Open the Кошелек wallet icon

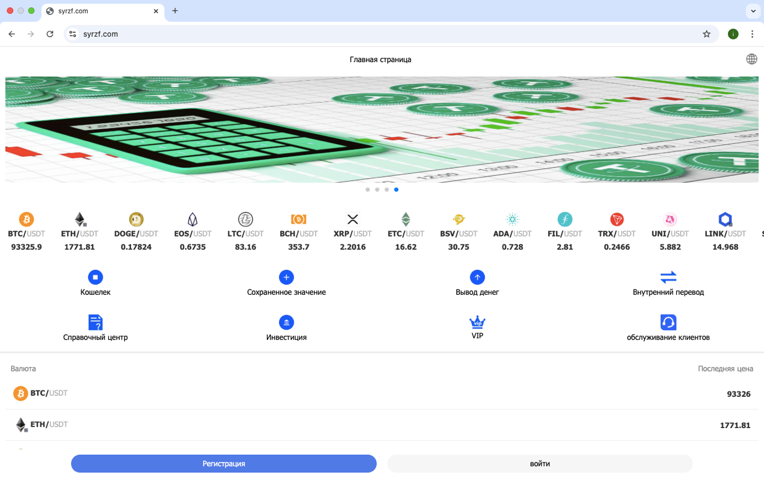(x=95, y=277)
